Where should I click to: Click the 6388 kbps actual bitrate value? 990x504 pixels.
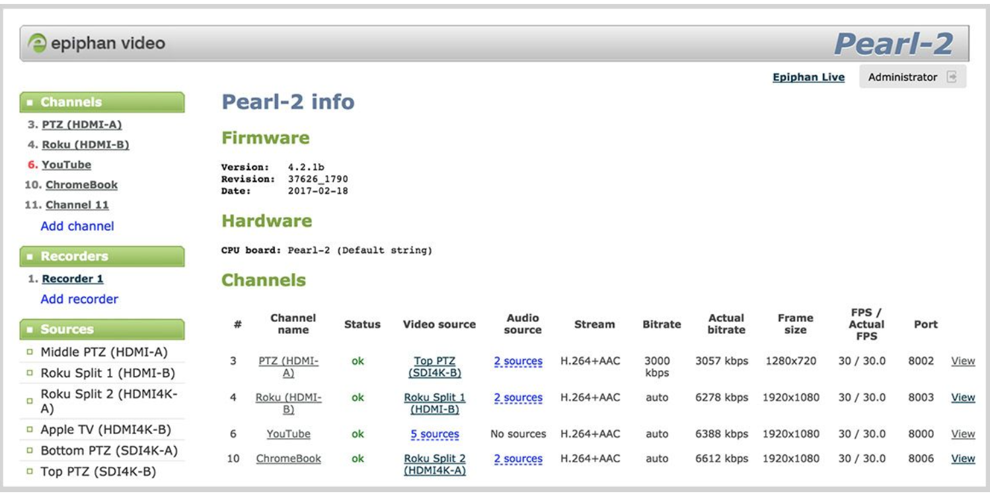[x=722, y=434]
